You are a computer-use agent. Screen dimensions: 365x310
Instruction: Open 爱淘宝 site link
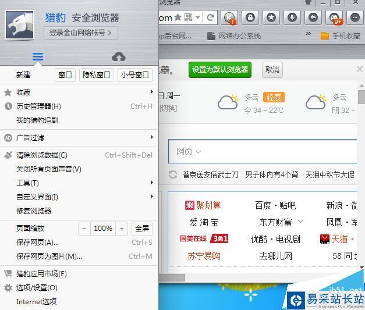pyautogui.click(x=204, y=222)
